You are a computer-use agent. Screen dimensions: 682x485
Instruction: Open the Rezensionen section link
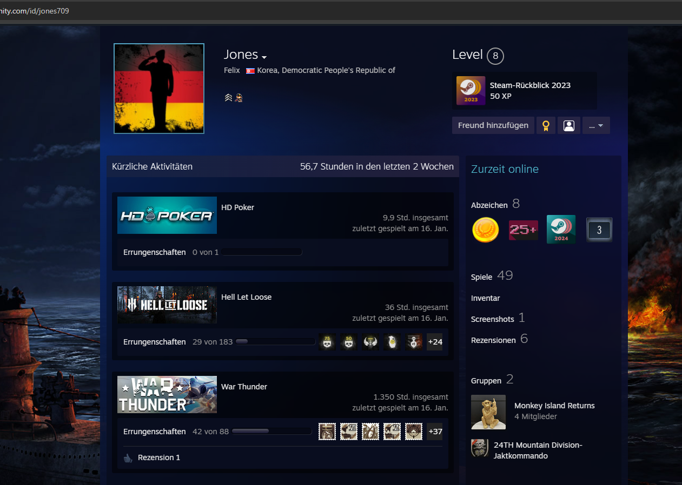[x=493, y=340]
